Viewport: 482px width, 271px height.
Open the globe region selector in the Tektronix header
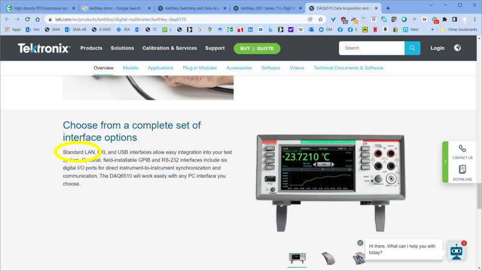point(457,48)
